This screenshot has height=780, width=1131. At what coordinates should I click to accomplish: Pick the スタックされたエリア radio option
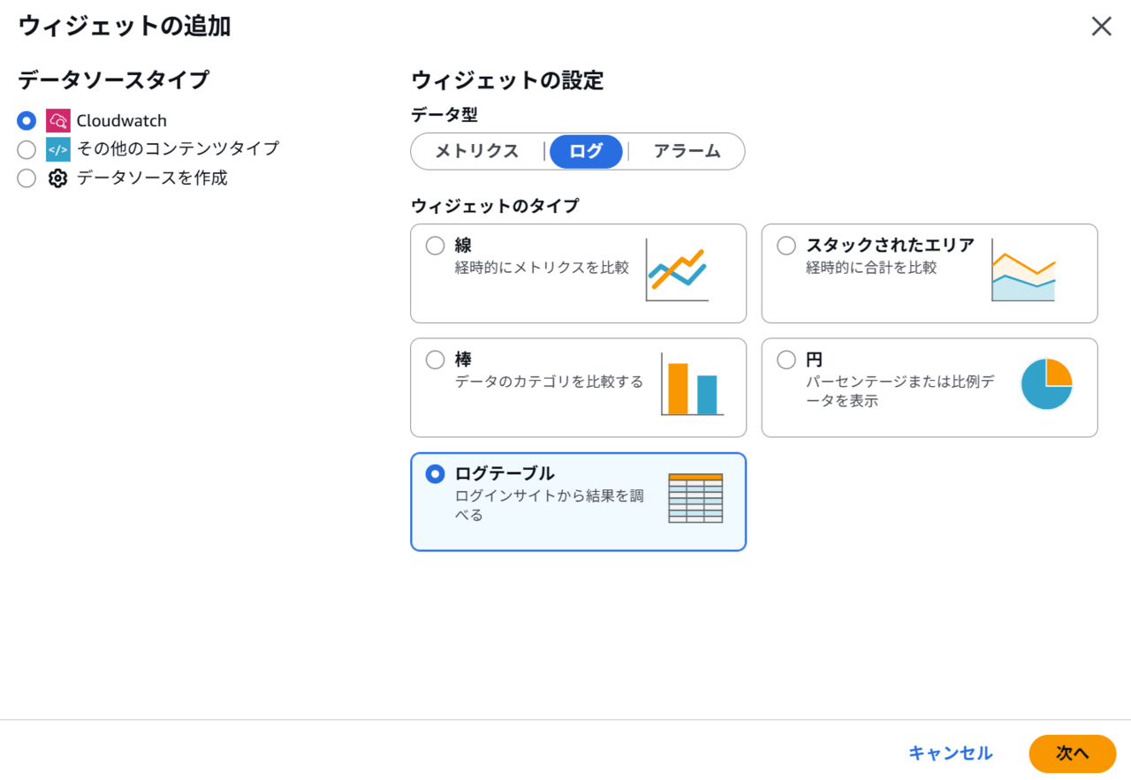coord(786,246)
